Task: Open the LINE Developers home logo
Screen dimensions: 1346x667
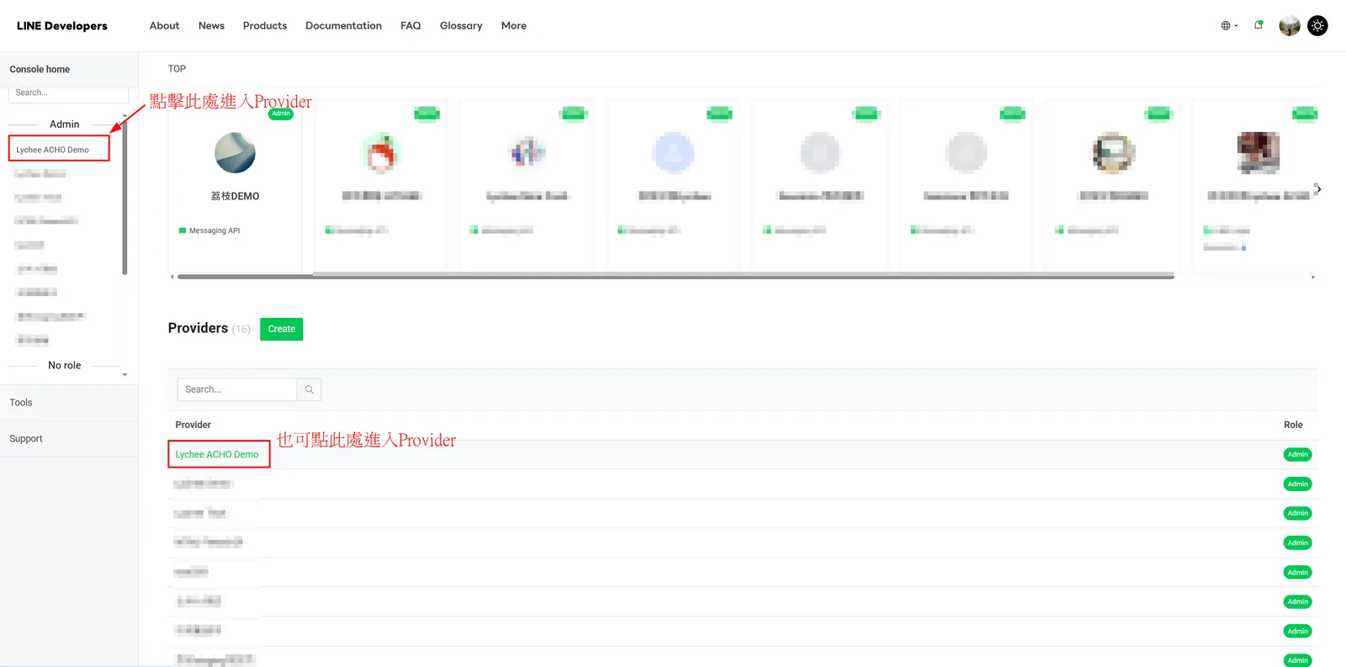Action: pyautogui.click(x=62, y=26)
